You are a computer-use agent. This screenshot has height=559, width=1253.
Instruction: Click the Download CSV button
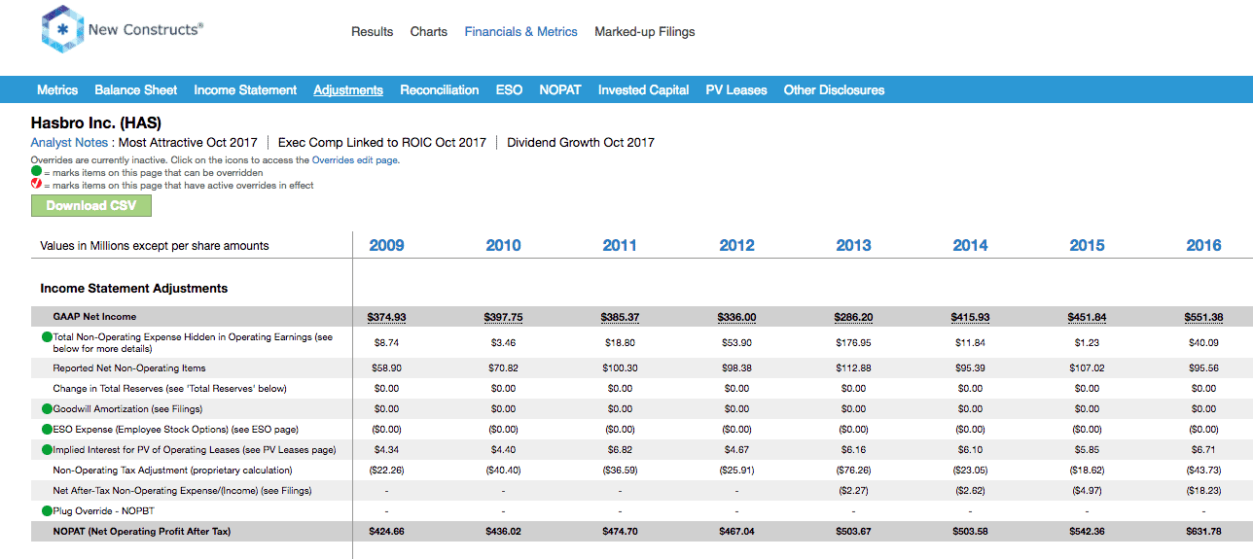point(91,205)
